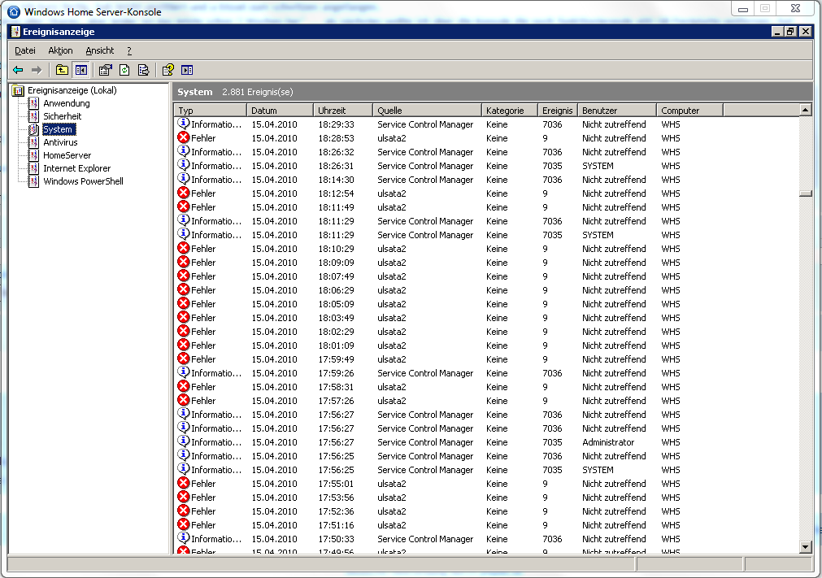Click the information icon on the 17:59:26 row
Viewport: 822px width, 578px height.
184,372
